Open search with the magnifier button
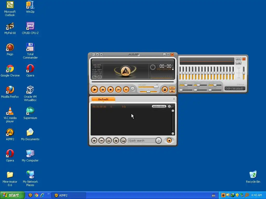The height and width of the screenshot is (199, 266). pos(123,140)
